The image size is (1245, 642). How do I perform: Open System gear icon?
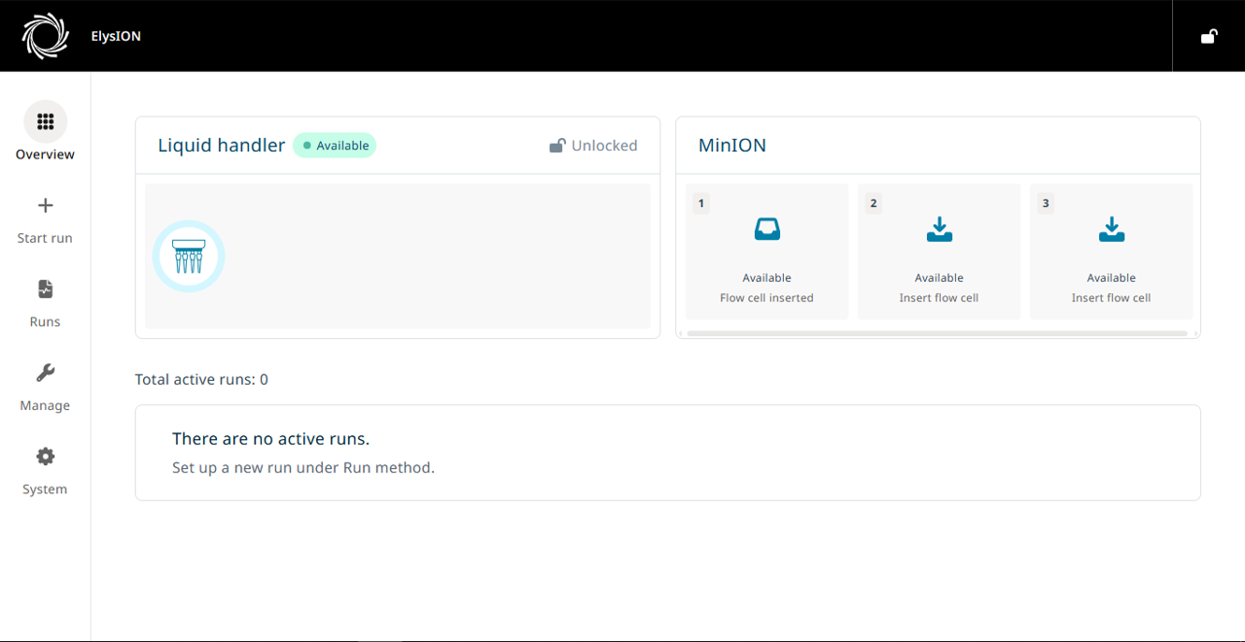coord(45,456)
